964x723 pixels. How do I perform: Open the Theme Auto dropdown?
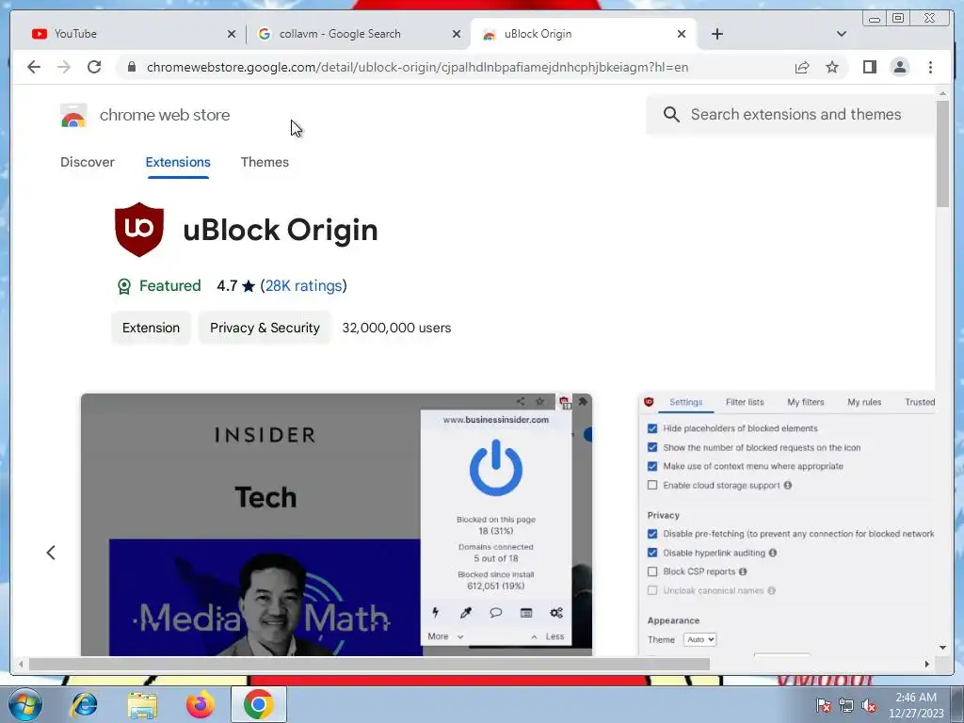699,639
